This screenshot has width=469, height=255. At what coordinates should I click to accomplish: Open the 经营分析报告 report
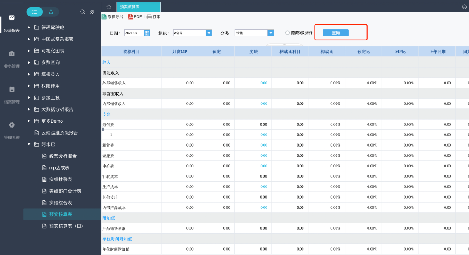[62, 156]
